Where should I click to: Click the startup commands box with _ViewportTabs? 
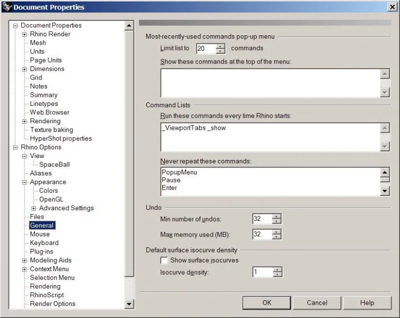tap(271, 137)
